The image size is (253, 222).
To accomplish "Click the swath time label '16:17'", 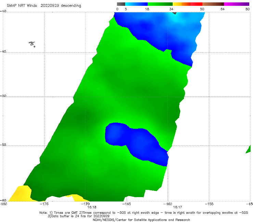I will pyautogui.click(x=177, y=207).
